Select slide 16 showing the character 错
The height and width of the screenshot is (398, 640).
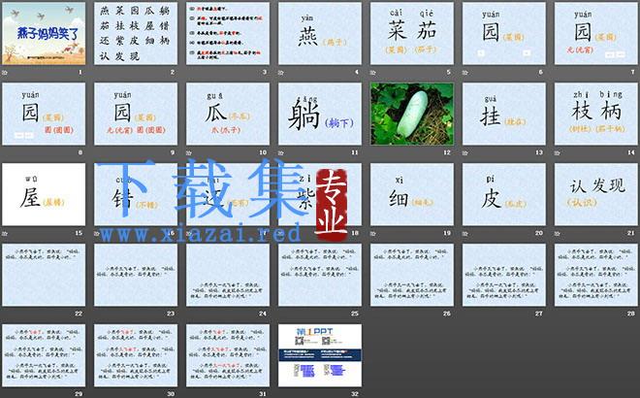tap(136, 194)
